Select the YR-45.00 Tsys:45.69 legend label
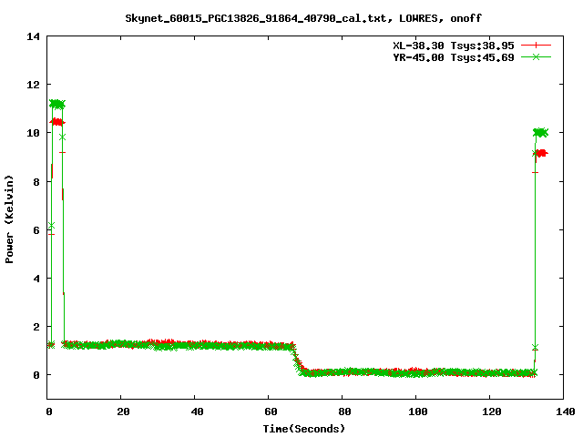The image size is (583, 437). [x=454, y=57]
